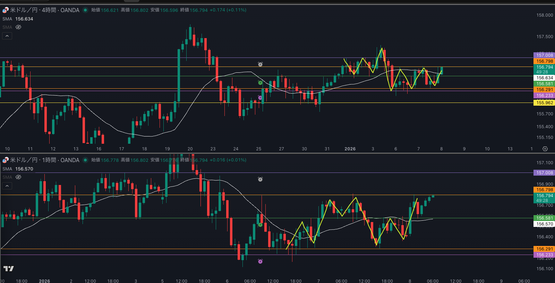This screenshot has height=283, width=555.
Task: Click the gray alarm icon on the 4-hour chart
Action: [260, 64]
